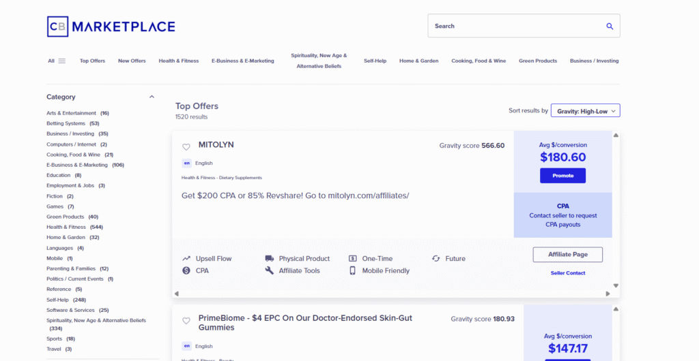Viewport: 699px width, 361px height.
Task: Open the New Offers tab
Action: pos(132,61)
